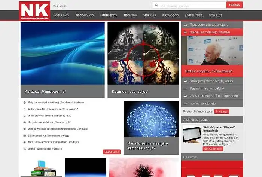This screenshot has width=262, height=177.
Task: Click the icon beside Interviu su futuristu
Action: click(185, 103)
